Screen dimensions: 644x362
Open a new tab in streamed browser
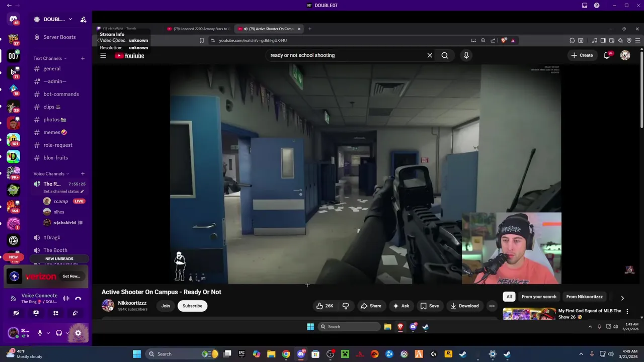310,29
